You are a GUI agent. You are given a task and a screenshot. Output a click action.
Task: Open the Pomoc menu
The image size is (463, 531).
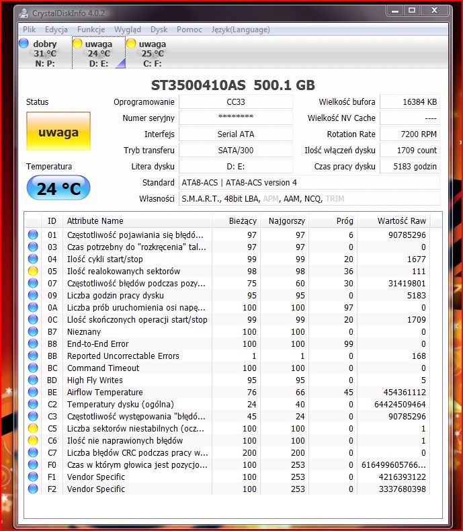tap(190, 30)
